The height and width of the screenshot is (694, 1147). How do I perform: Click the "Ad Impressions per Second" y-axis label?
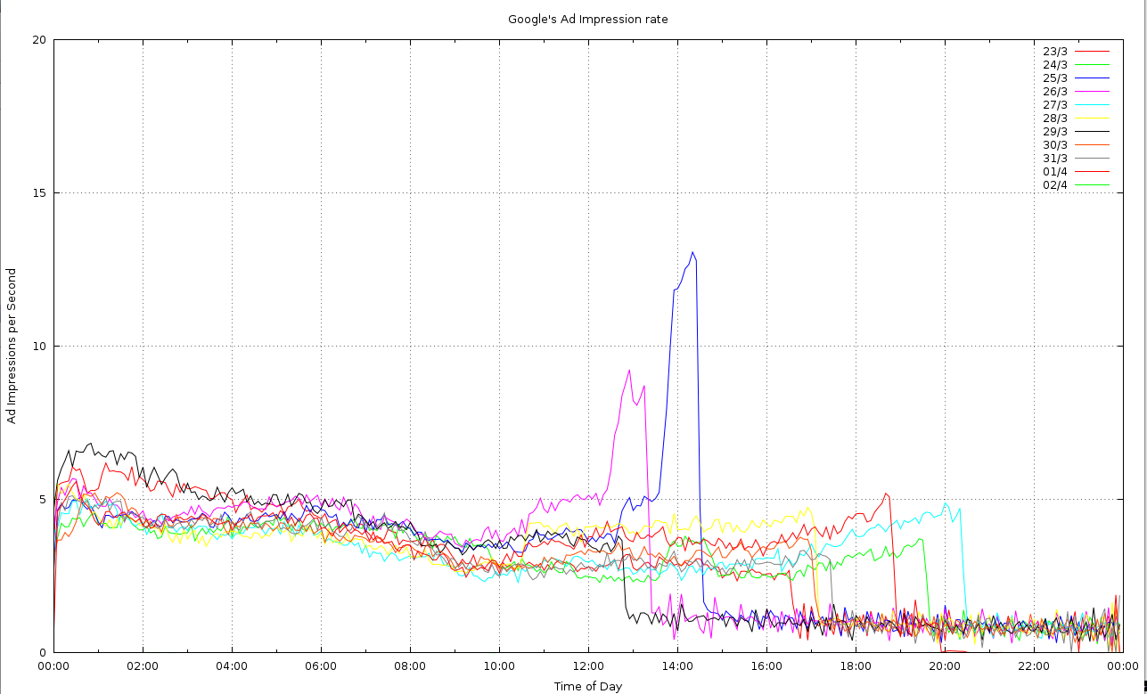click(12, 346)
